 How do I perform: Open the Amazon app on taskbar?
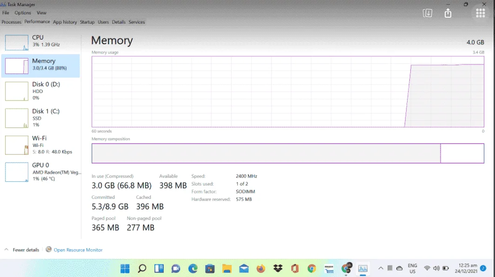[x=328, y=269]
